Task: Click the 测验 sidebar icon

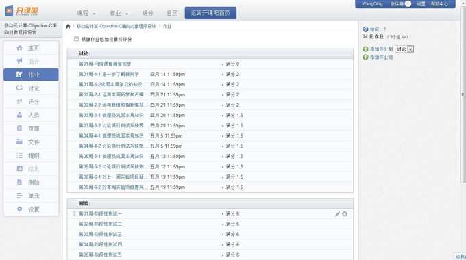Action: pyautogui.click(x=19, y=182)
